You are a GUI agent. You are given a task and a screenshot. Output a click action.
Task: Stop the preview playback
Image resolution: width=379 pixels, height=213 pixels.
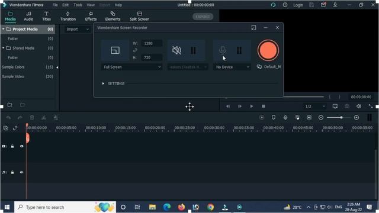[x=264, y=106]
